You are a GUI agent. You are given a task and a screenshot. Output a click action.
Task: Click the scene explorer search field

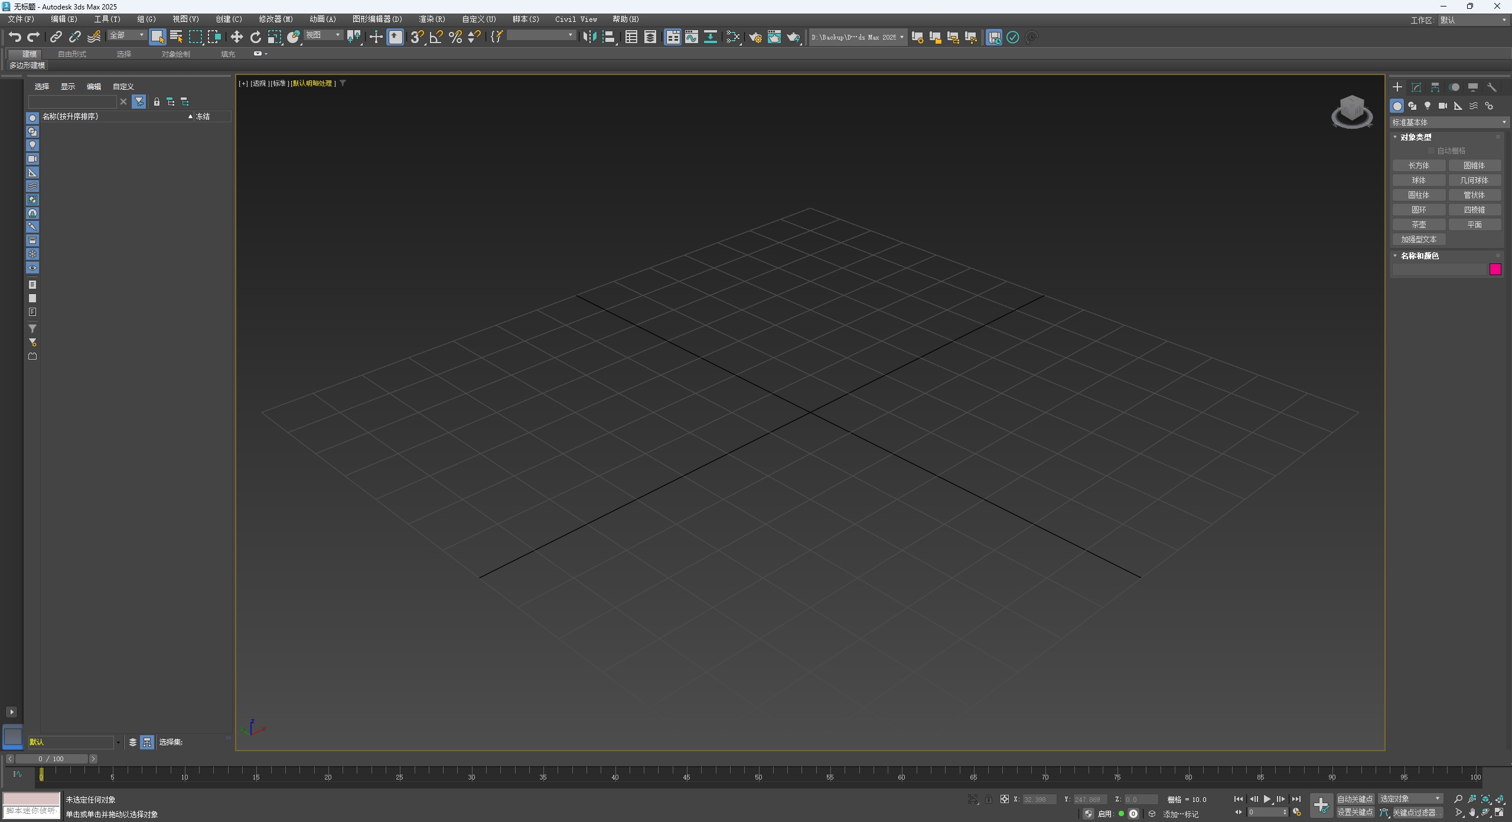[72, 102]
